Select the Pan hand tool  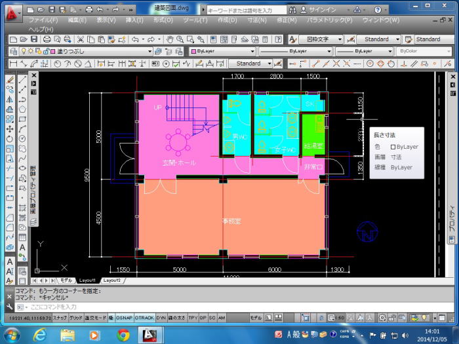169,39
